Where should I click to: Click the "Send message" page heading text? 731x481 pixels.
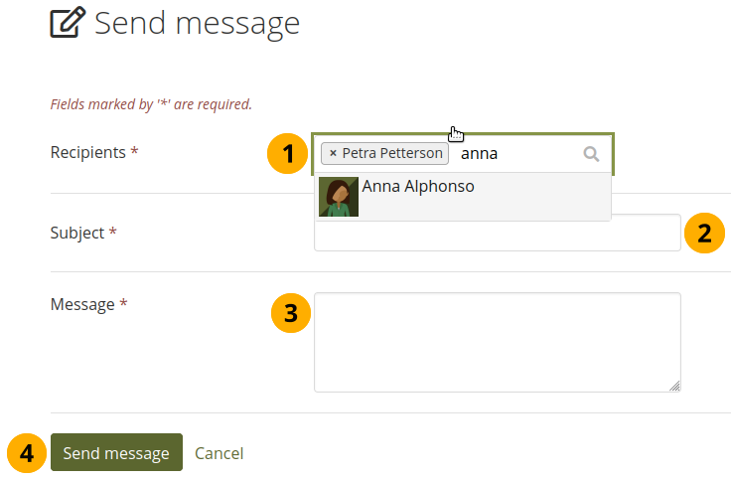pyautogui.click(x=197, y=23)
